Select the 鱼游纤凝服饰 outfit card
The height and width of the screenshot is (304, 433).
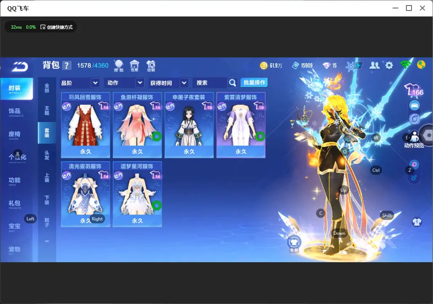tap(137, 125)
